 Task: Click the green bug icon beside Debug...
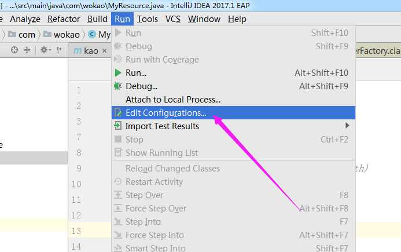117,86
